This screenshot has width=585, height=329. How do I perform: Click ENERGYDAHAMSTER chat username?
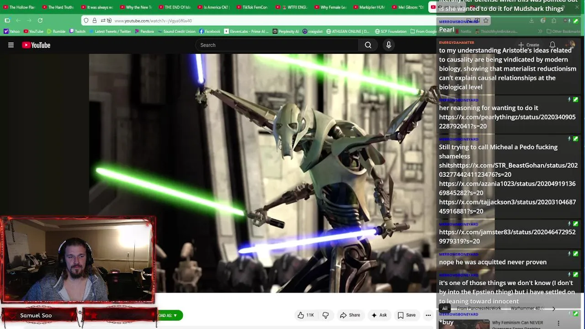coord(457,42)
